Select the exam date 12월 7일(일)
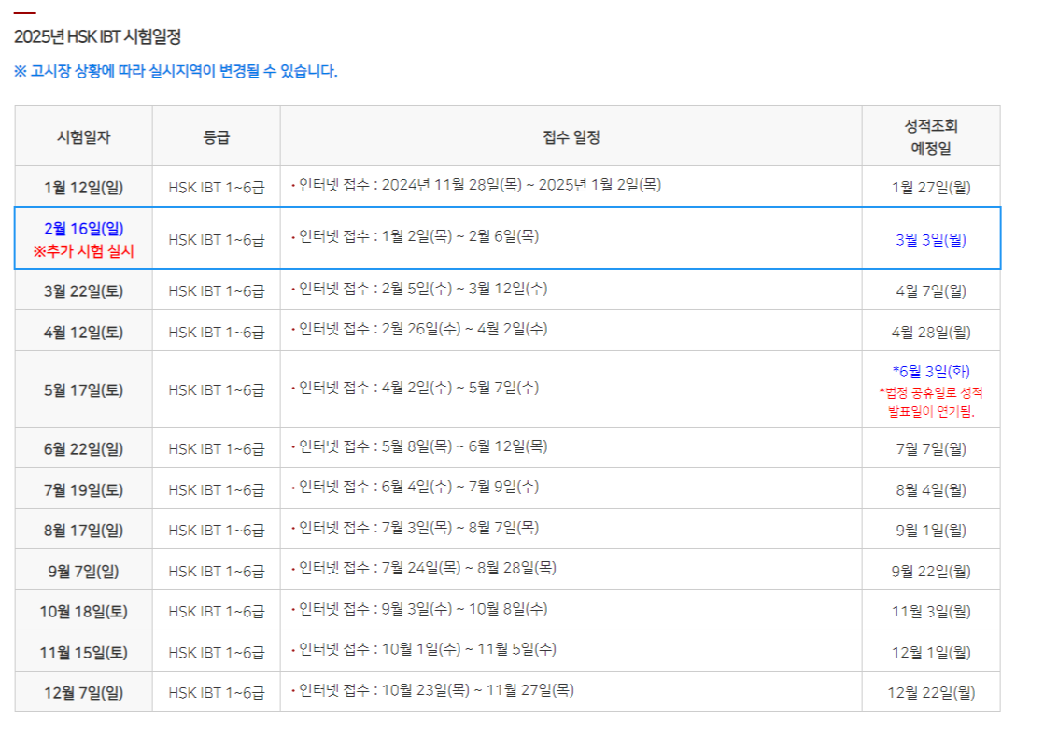Image resolution: width=1044 pixels, height=736 pixels. pyautogui.click(x=84, y=693)
